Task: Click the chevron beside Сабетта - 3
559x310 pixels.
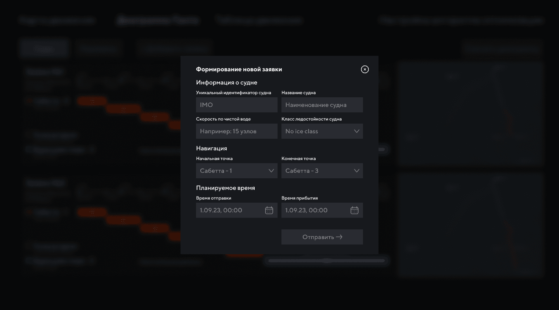Action: click(356, 170)
